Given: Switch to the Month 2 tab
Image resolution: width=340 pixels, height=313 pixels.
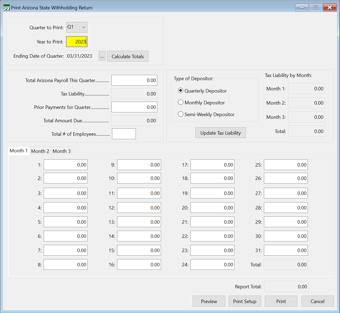Looking at the screenshot, I should click(x=40, y=151).
